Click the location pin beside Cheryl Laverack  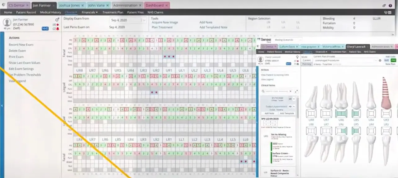(297, 56)
